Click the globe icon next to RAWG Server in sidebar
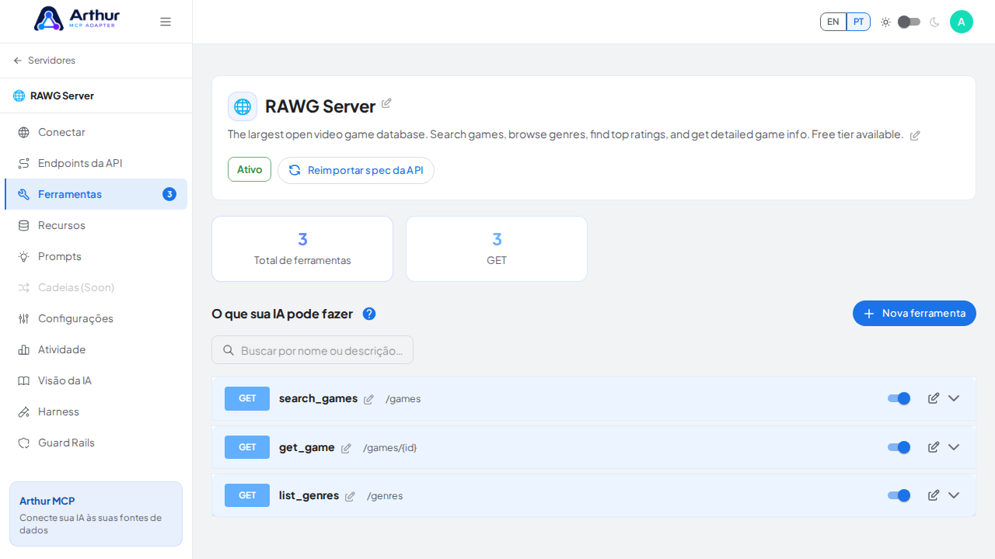Image resolution: width=995 pixels, height=559 pixels. (19, 95)
